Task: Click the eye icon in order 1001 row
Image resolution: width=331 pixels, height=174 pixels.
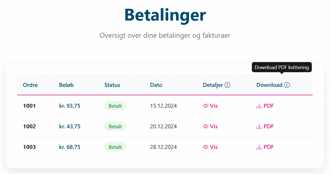Action: pos(205,106)
